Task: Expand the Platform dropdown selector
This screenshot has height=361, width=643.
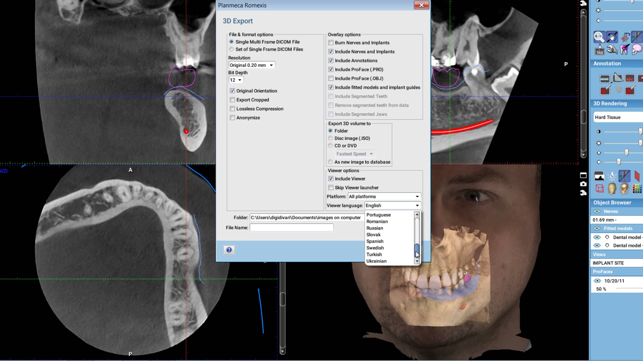Action: 417,196
